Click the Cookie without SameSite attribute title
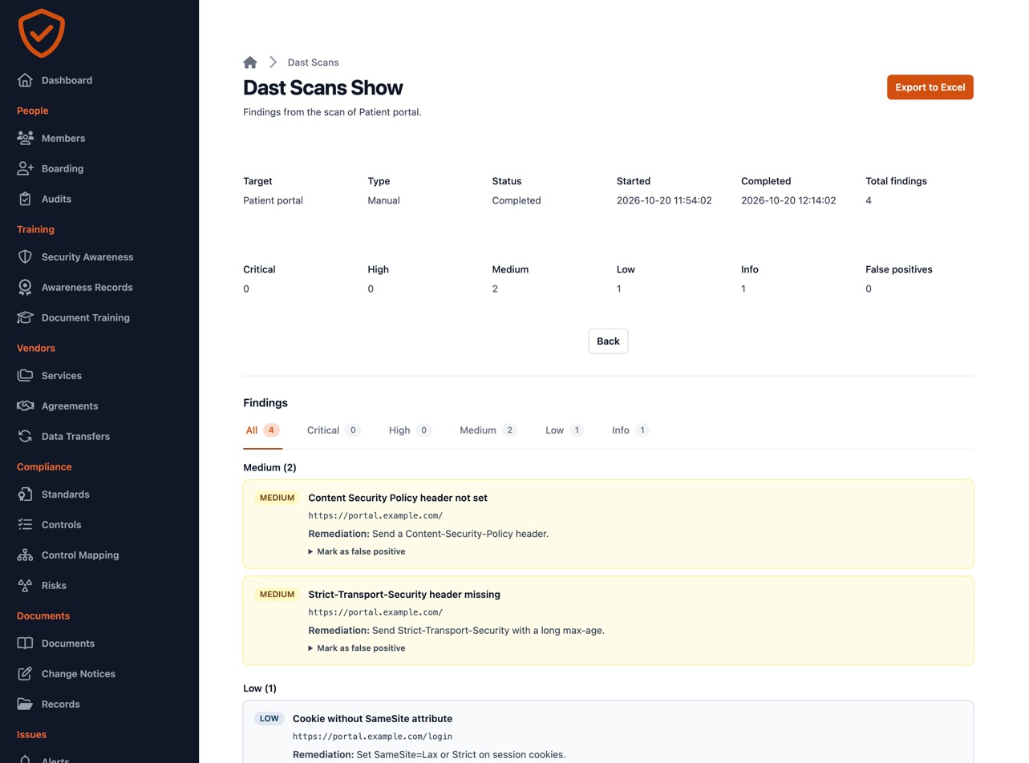This screenshot has height=763, width=1029. pos(372,718)
